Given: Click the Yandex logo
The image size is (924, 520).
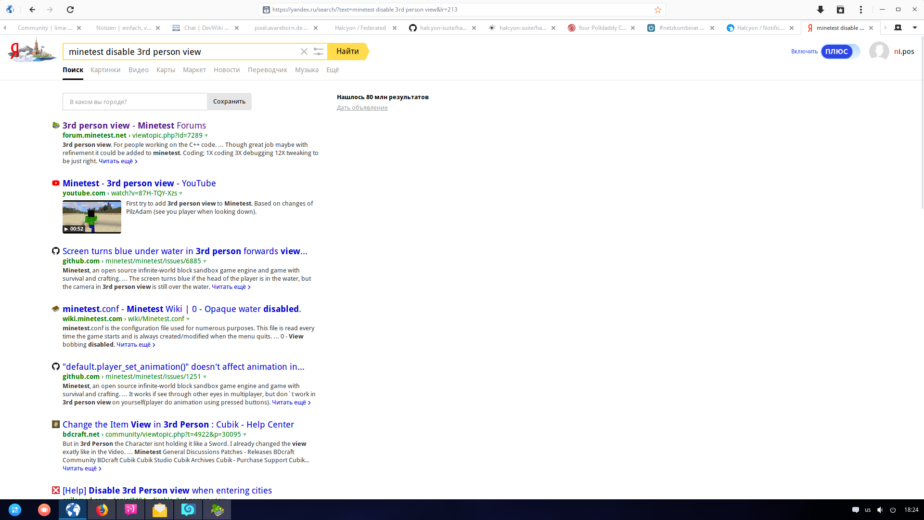Looking at the screenshot, I should click(x=32, y=51).
